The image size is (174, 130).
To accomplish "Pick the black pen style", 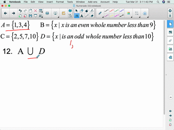I will [107, 11].
